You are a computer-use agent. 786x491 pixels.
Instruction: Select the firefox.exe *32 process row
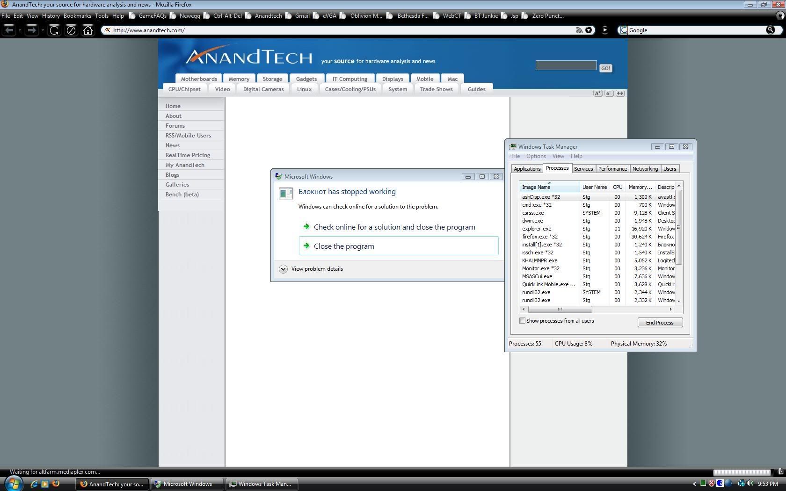pos(597,237)
